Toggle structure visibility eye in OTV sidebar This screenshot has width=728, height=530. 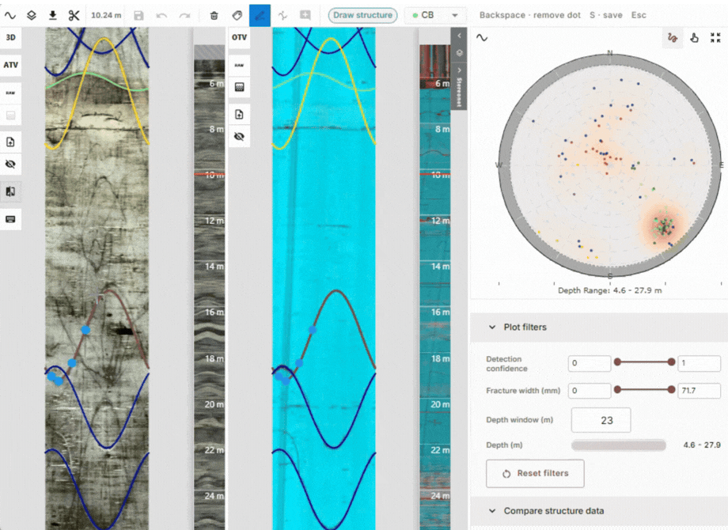click(x=239, y=137)
